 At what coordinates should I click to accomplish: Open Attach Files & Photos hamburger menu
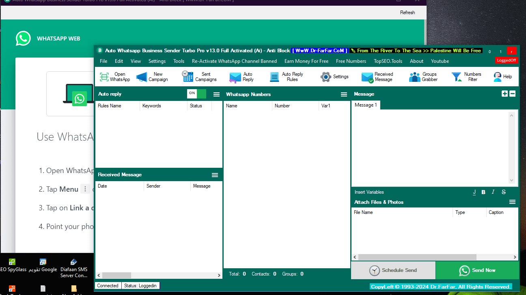512,202
